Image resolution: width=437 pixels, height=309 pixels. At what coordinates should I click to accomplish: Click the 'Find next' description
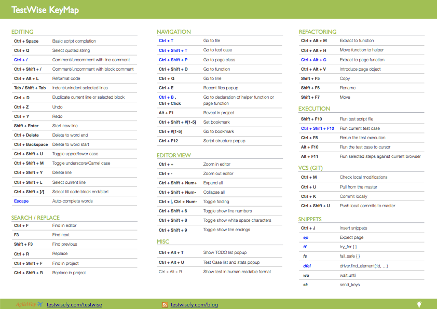(61, 235)
